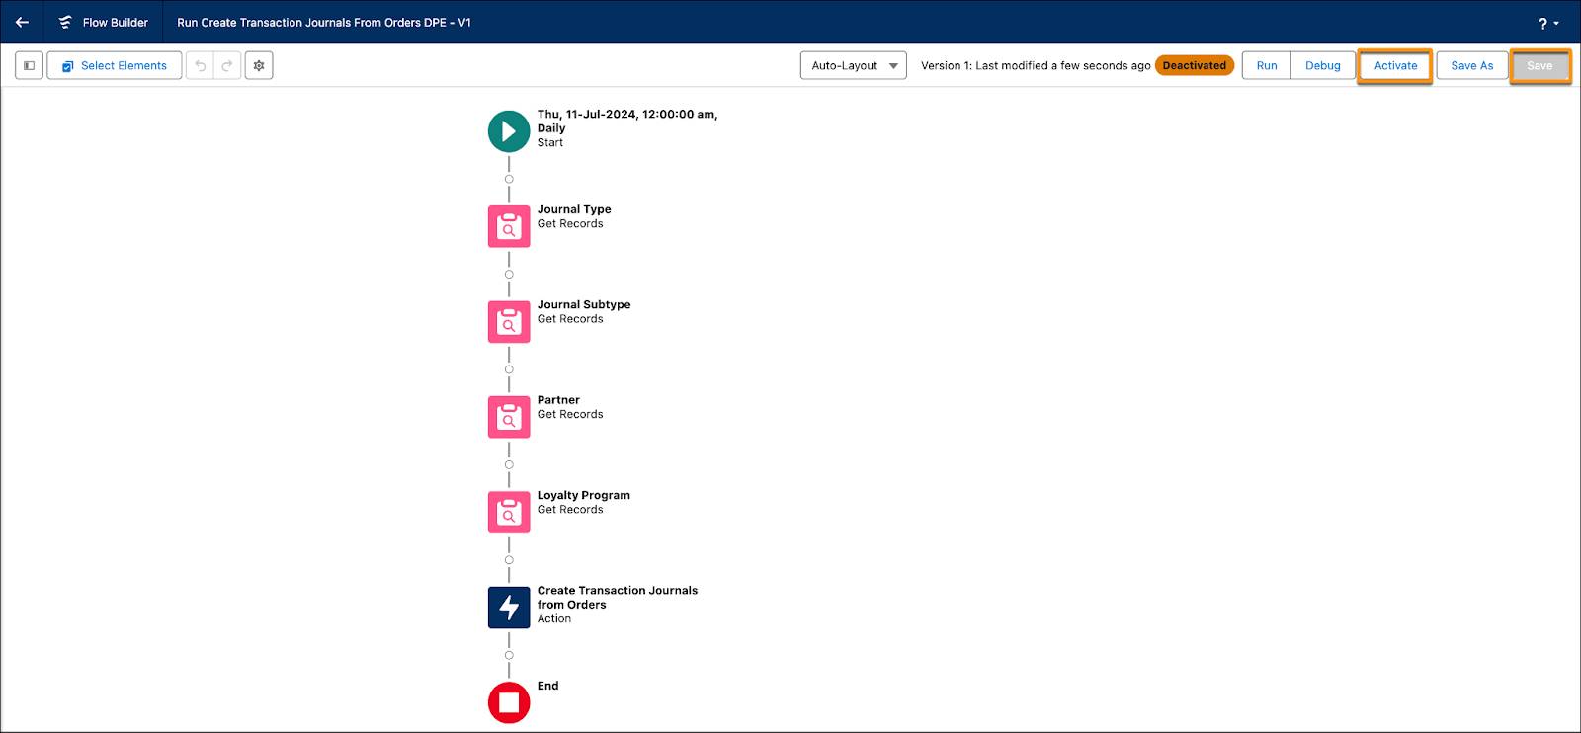The width and height of the screenshot is (1581, 733).
Task: Add element between Start and Journal Type
Action: click(x=509, y=179)
